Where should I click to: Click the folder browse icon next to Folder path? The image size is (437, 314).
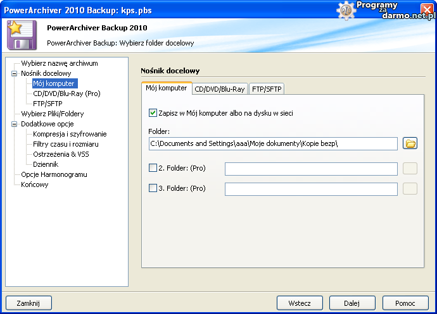(x=410, y=143)
